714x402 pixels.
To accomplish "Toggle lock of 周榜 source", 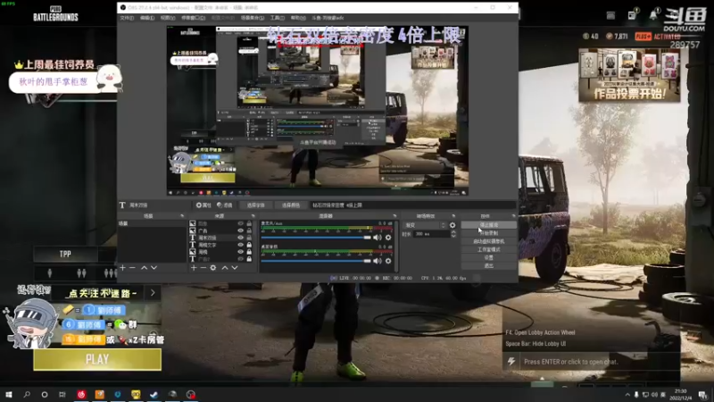I will click(249, 252).
